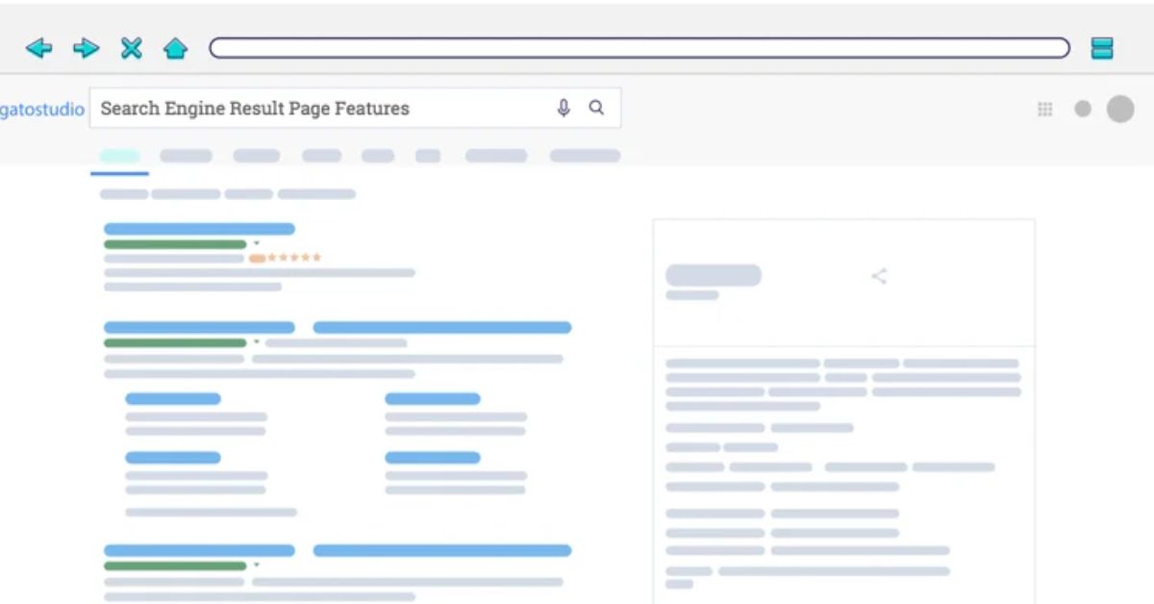The height and width of the screenshot is (604, 1154).
Task: Expand dropdown arrow beside first result URL
Action: coord(257,244)
